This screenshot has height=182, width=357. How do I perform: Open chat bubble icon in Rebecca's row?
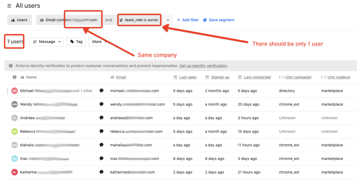coord(101,131)
